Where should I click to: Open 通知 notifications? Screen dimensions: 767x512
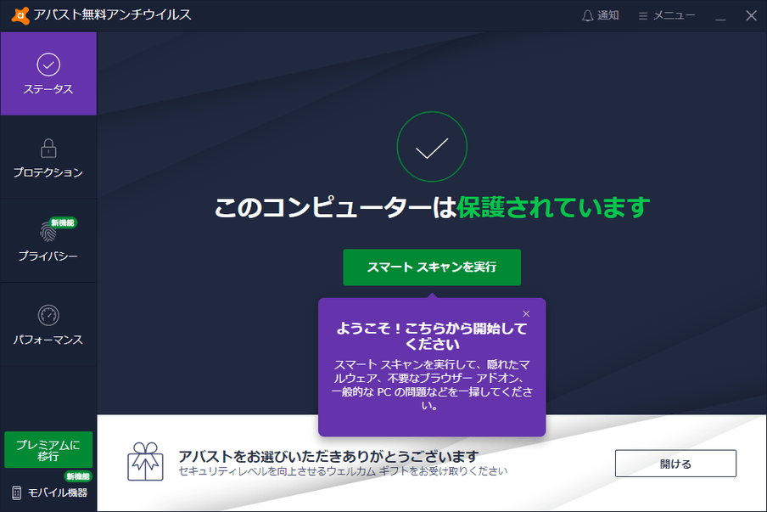[601, 15]
